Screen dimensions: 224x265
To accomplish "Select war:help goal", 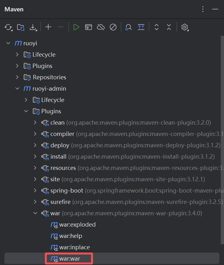I will pyautogui.click(x=71, y=236).
